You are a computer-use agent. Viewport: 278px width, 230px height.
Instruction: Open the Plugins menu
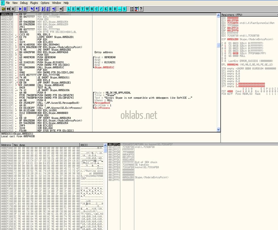pyautogui.click(x=34, y=3)
